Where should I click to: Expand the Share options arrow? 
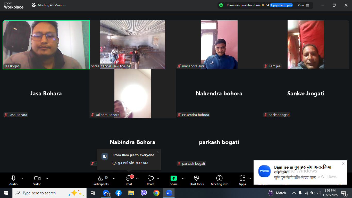click(x=183, y=178)
